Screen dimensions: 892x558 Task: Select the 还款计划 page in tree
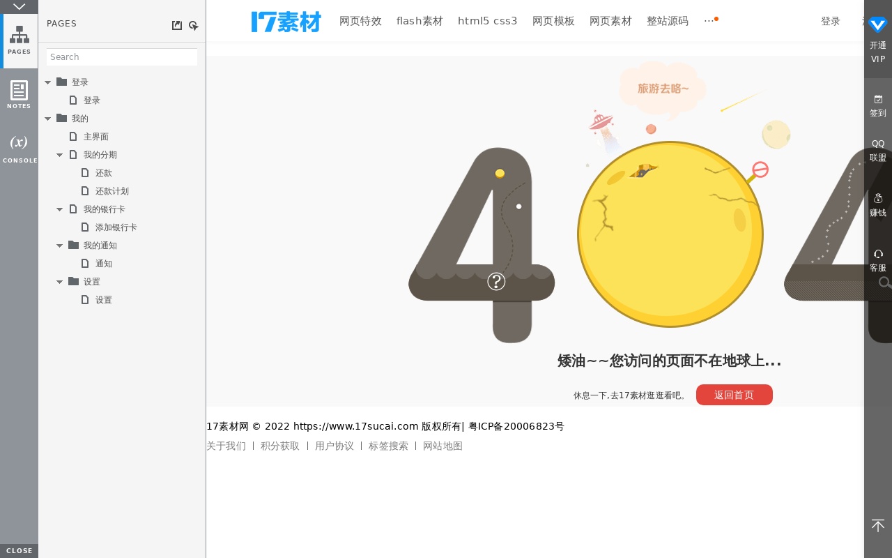[x=111, y=191]
